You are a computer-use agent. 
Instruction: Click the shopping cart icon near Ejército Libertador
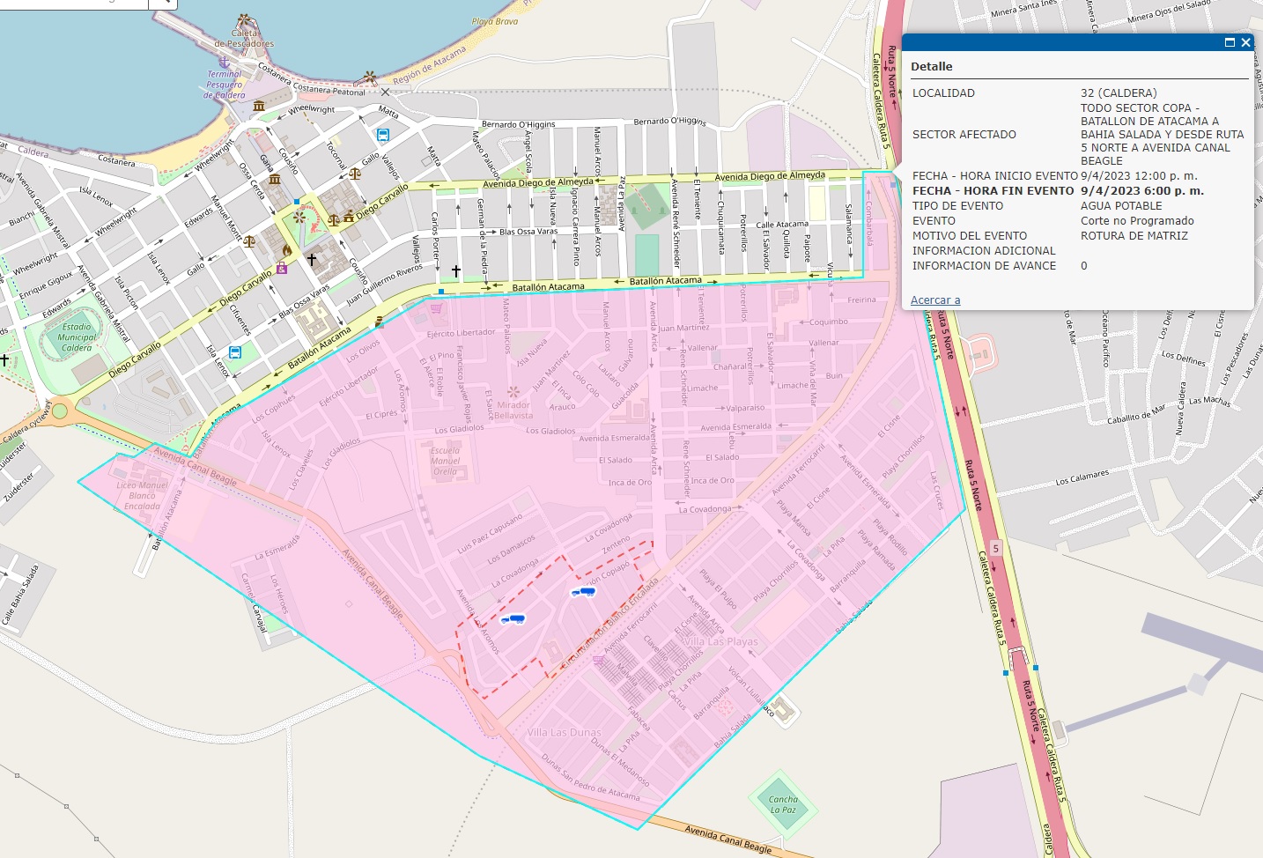tap(437, 308)
